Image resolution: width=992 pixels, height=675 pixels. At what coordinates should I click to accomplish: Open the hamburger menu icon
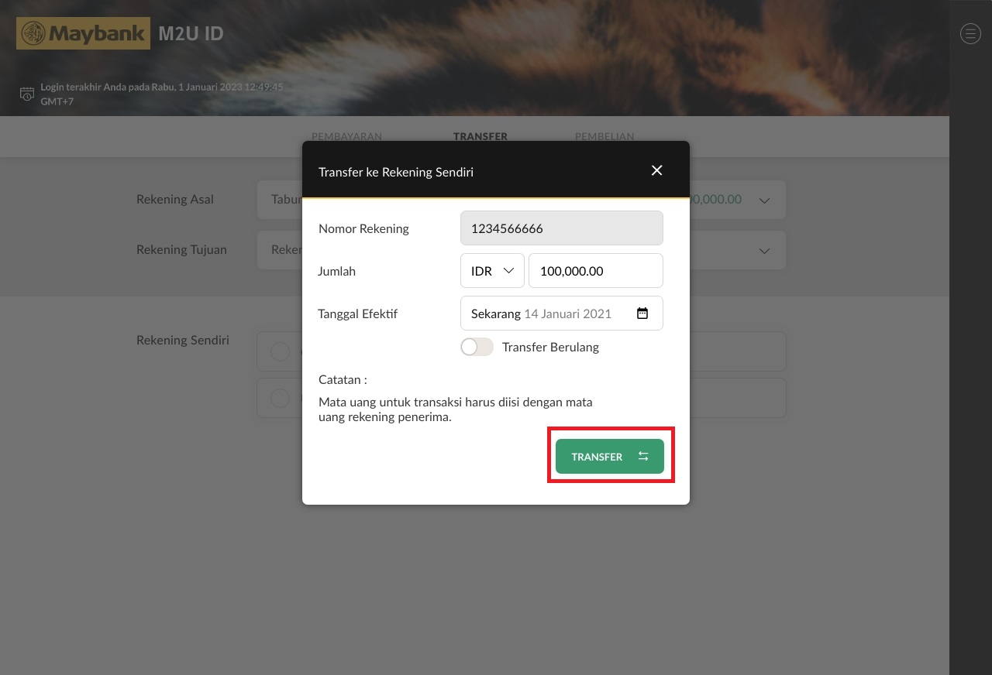[x=970, y=33]
